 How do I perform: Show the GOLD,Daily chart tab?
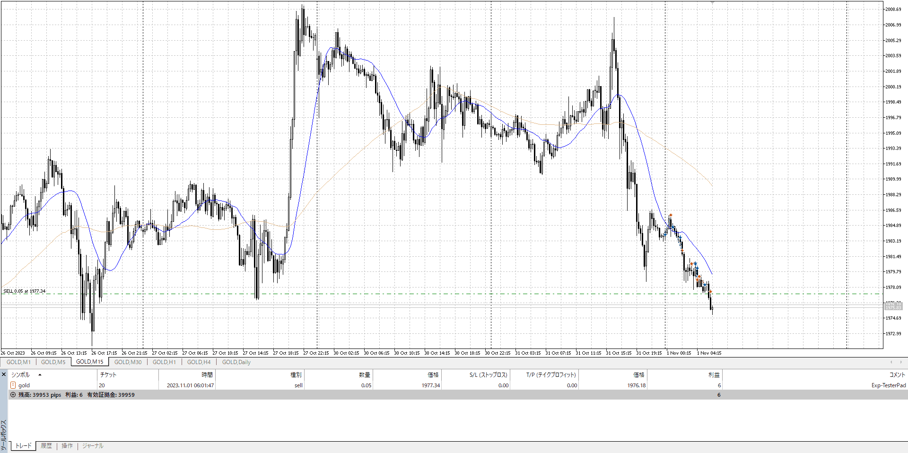pyautogui.click(x=236, y=362)
